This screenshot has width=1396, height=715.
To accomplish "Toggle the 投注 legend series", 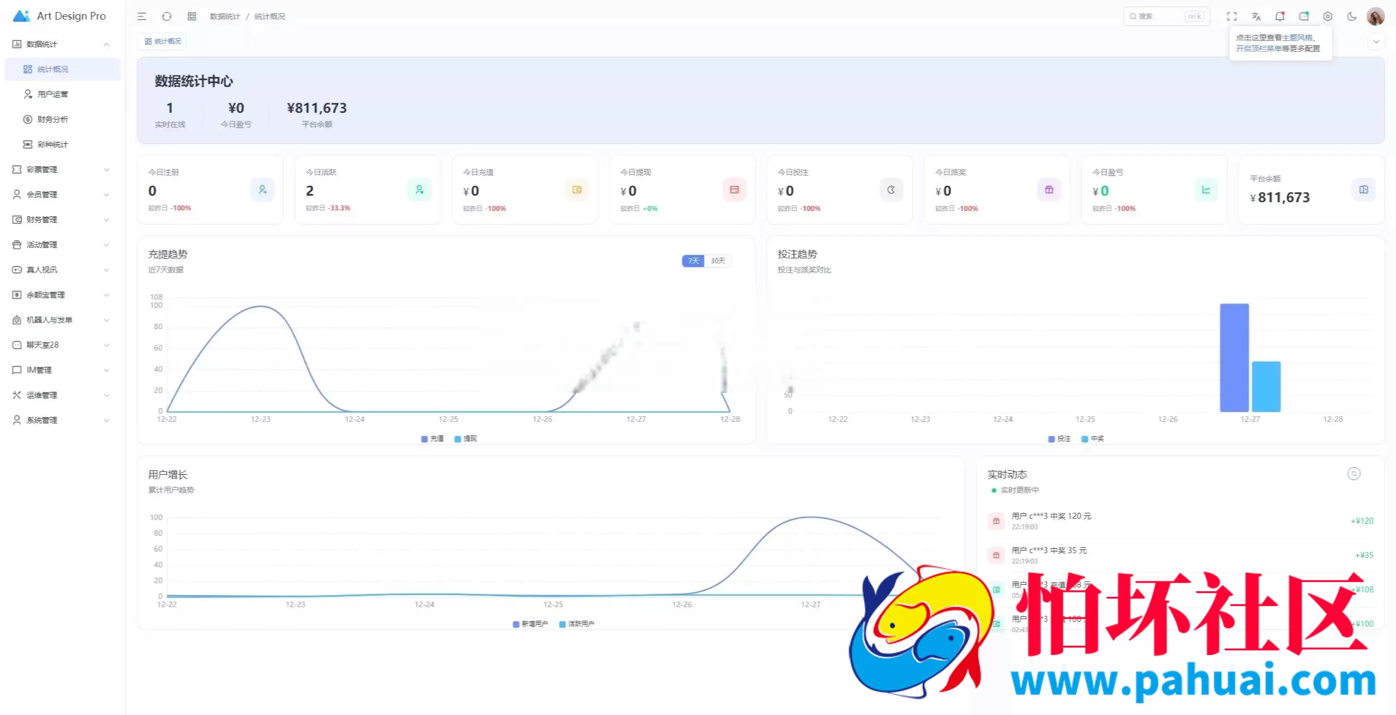I will pos(1060,439).
